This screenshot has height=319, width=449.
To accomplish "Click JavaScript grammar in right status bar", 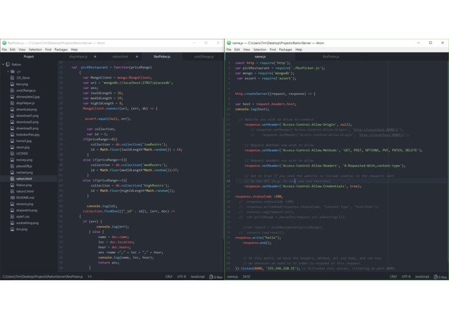I will pos(422,276).
